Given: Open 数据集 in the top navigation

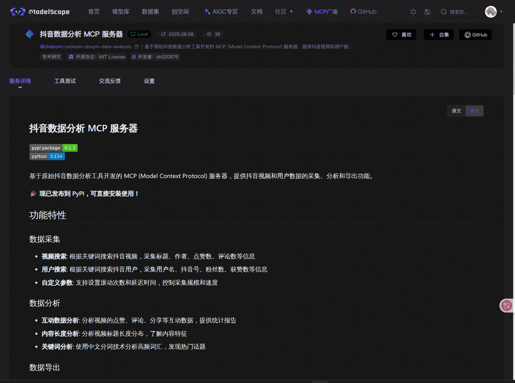Looking at the screenshot, I should pyautogui.click(x=150, y=12).
